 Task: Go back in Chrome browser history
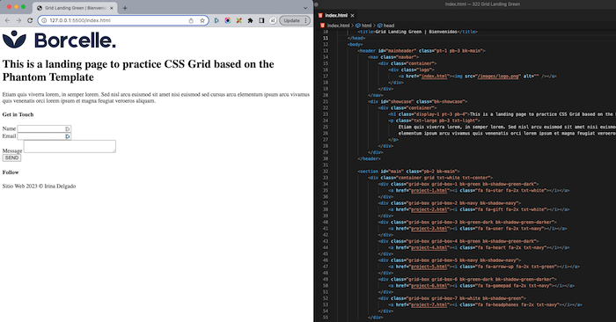pyautogui.click(x=7, y=20)
